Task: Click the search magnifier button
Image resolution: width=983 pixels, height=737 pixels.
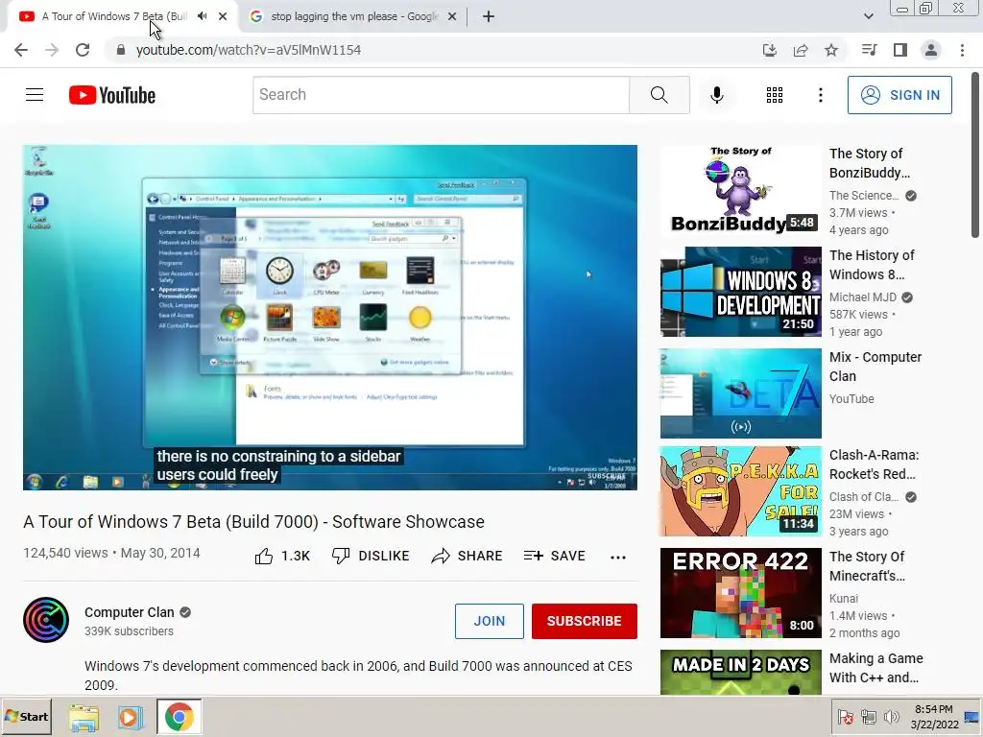Action: (x=659, y=95)
